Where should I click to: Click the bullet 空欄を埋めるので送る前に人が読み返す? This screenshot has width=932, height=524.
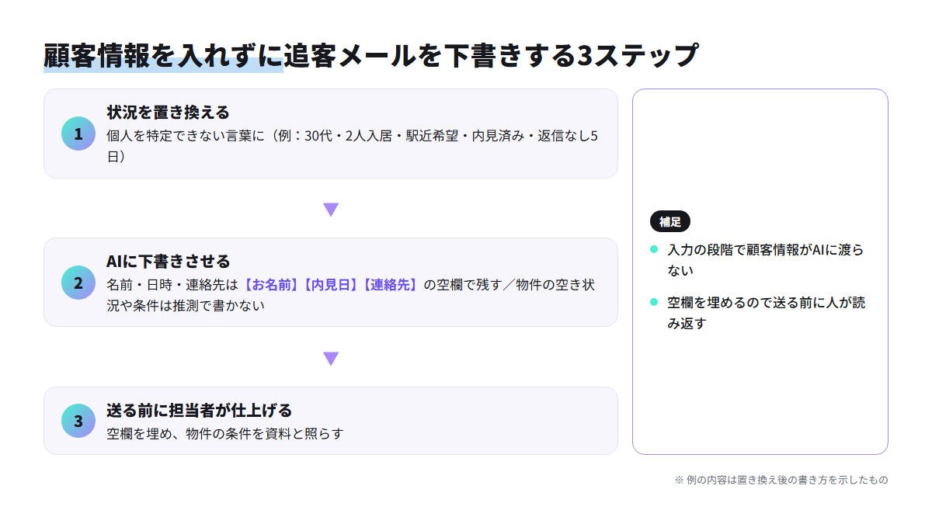click(767, 313)
